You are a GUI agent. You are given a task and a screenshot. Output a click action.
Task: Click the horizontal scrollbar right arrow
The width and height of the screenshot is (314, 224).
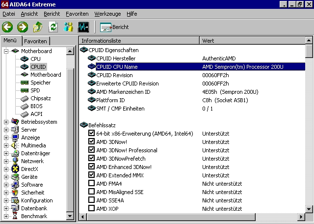tap(301, 217)
